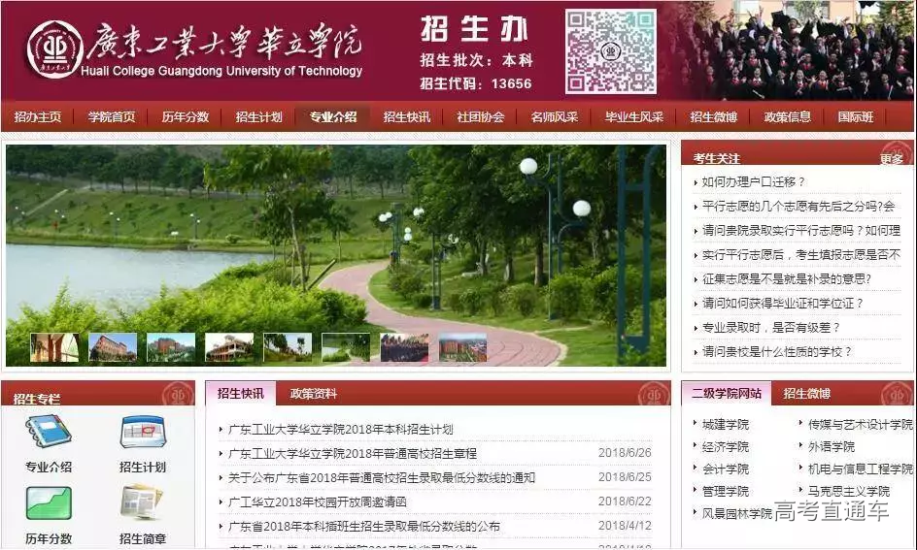Open the 招生简章 newspaper icon
This screenshot has height=550, width=917.
(x=142, y=504)
